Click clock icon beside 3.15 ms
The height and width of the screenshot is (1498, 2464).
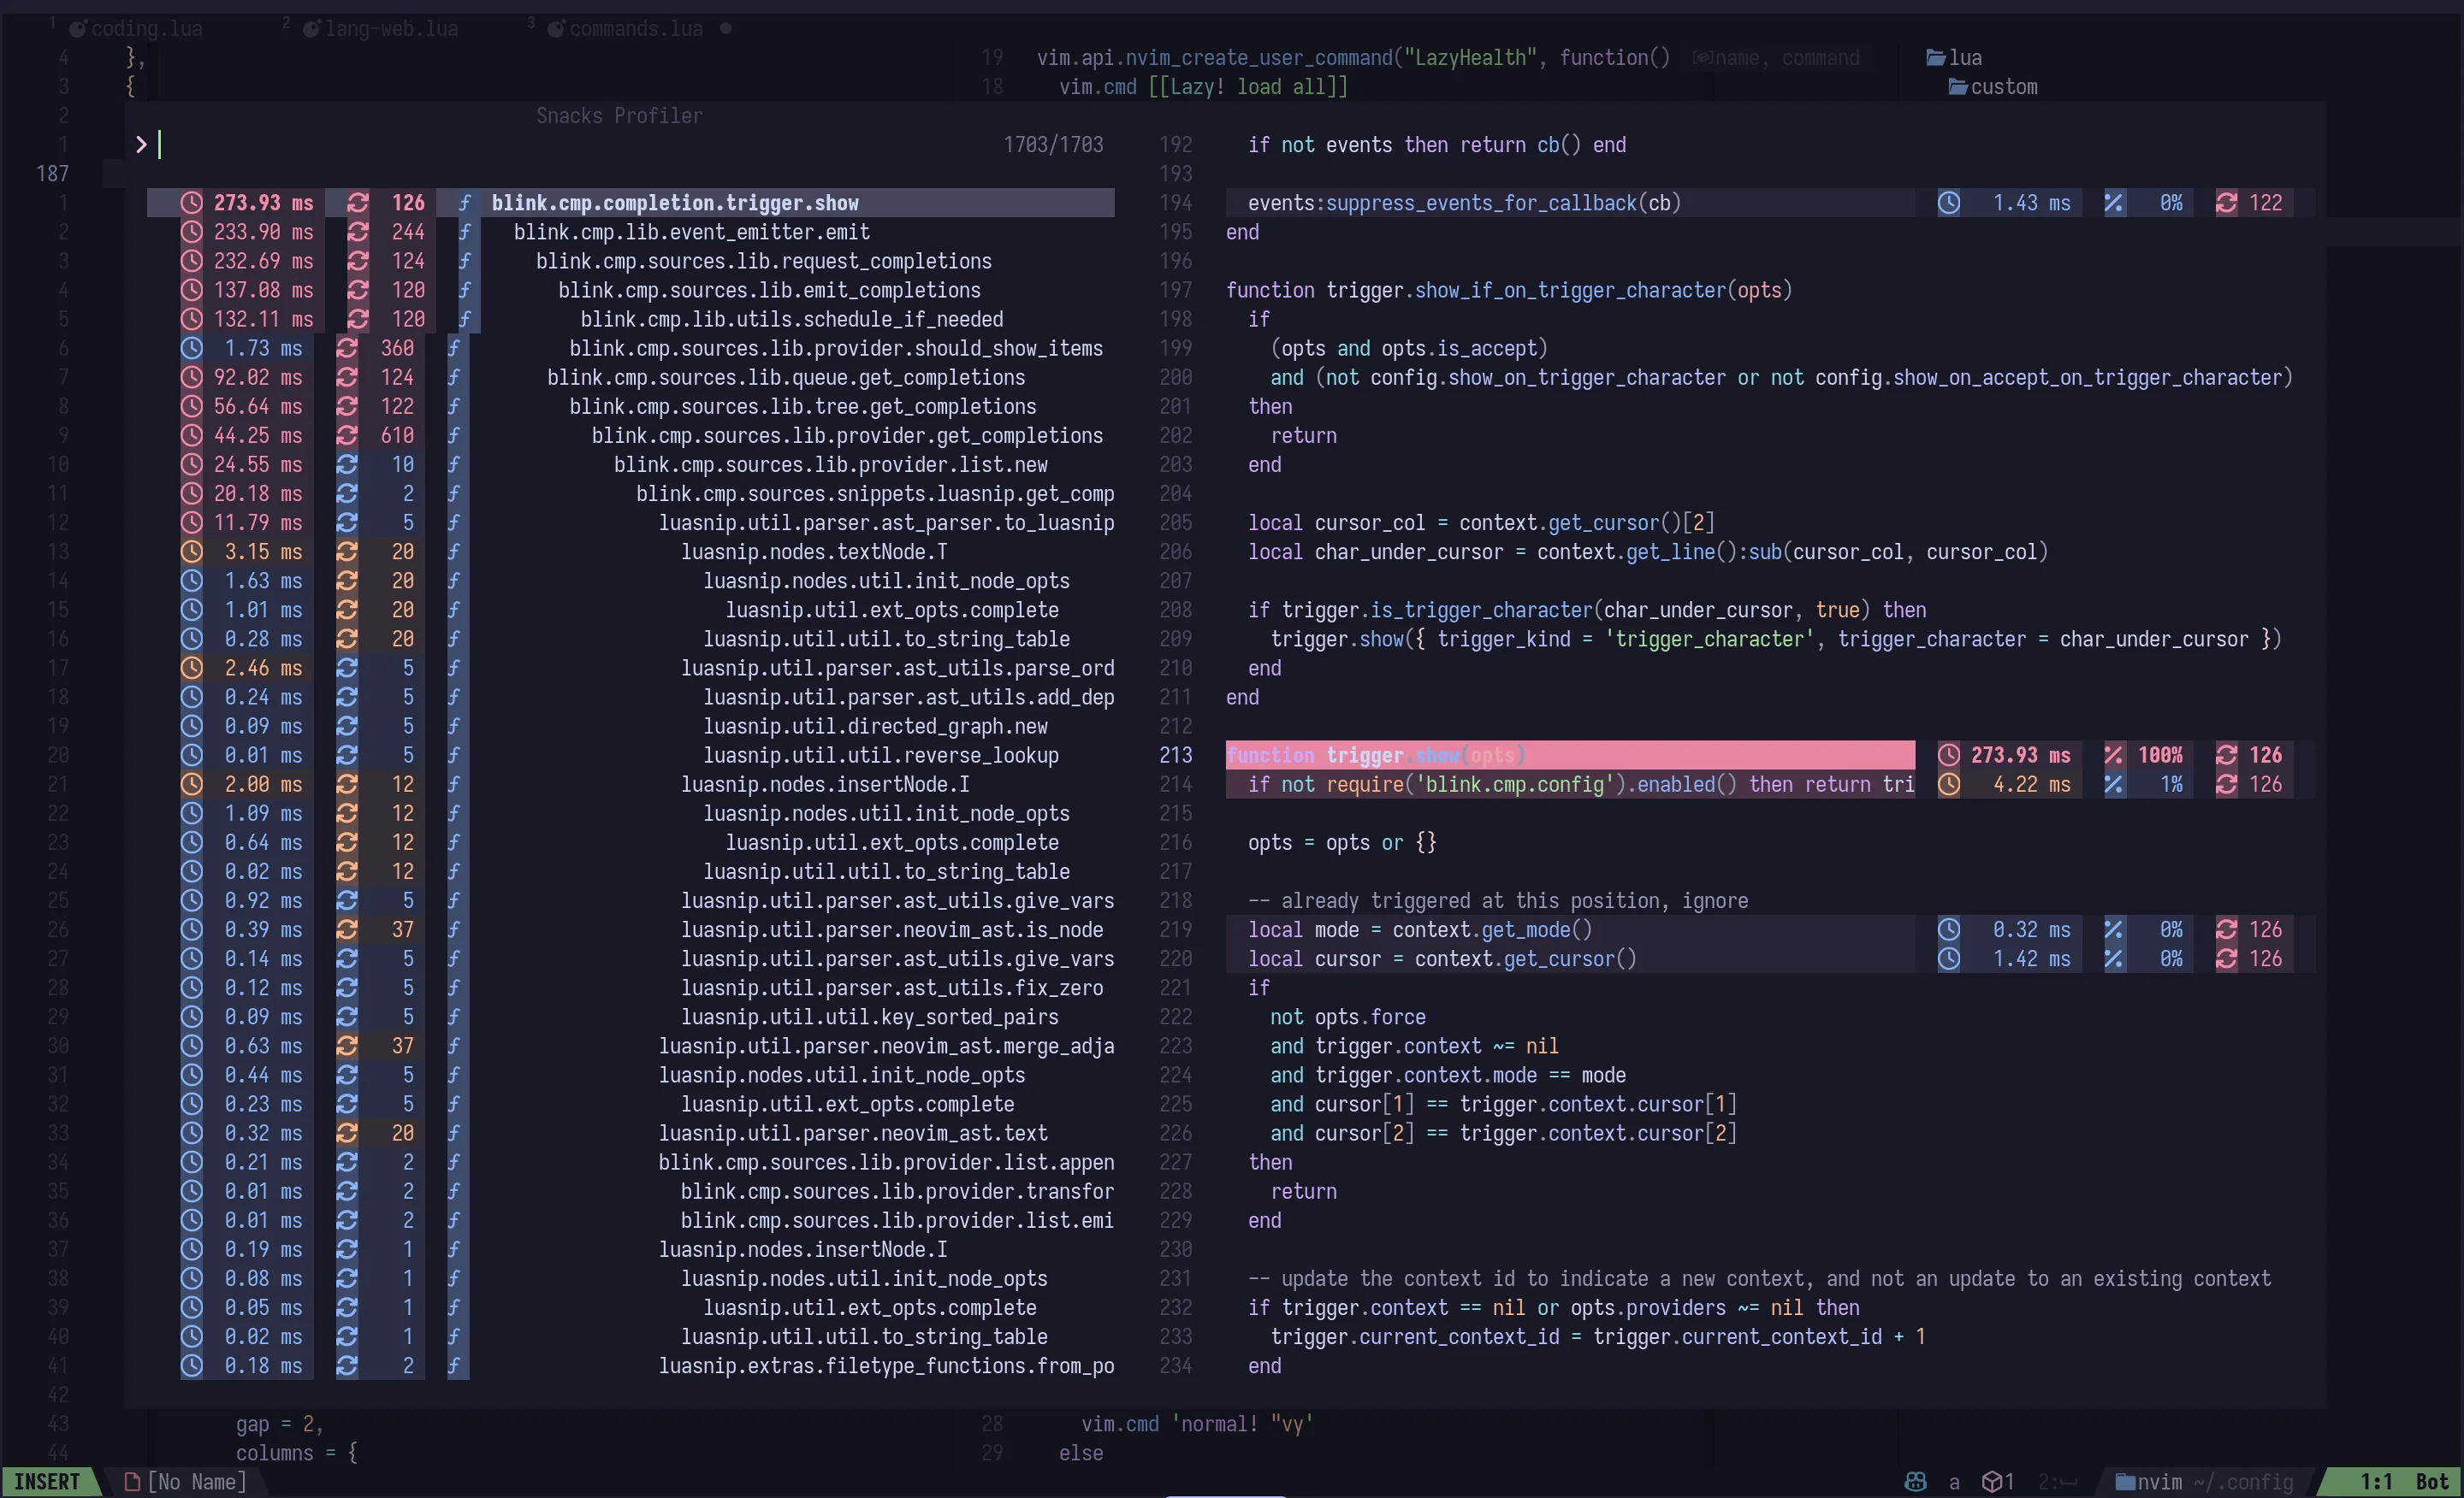[191, 551]
